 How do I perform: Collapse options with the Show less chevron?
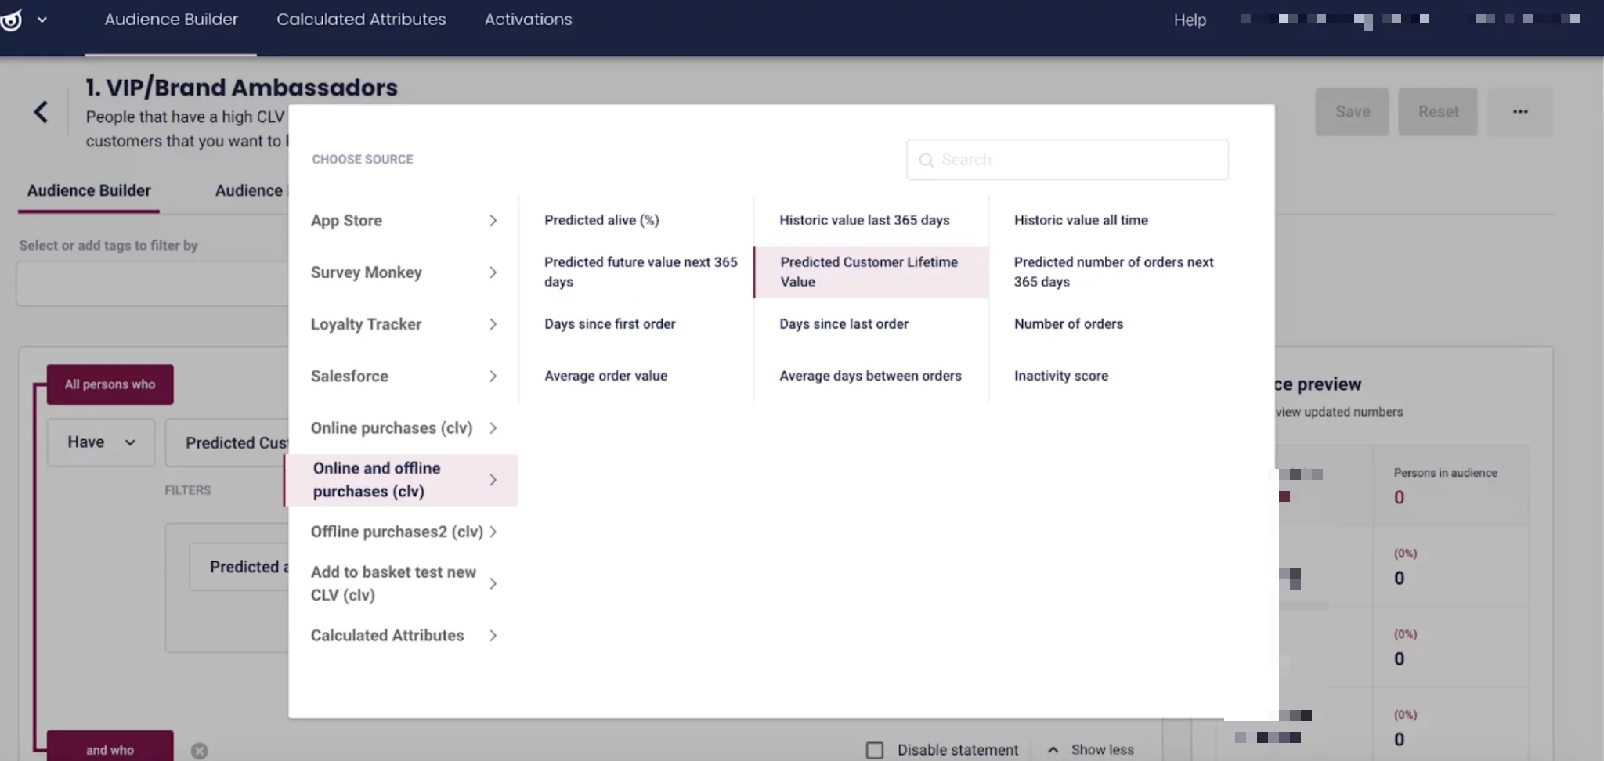point(1053,750)
